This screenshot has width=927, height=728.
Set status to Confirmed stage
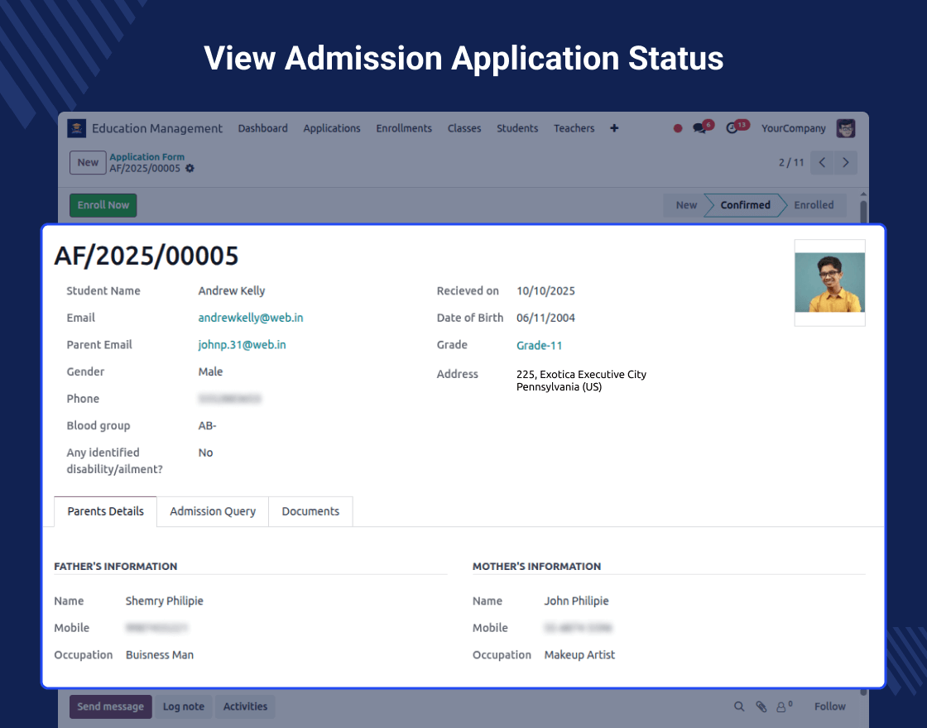pyautogui.click(x=745, y=205)
